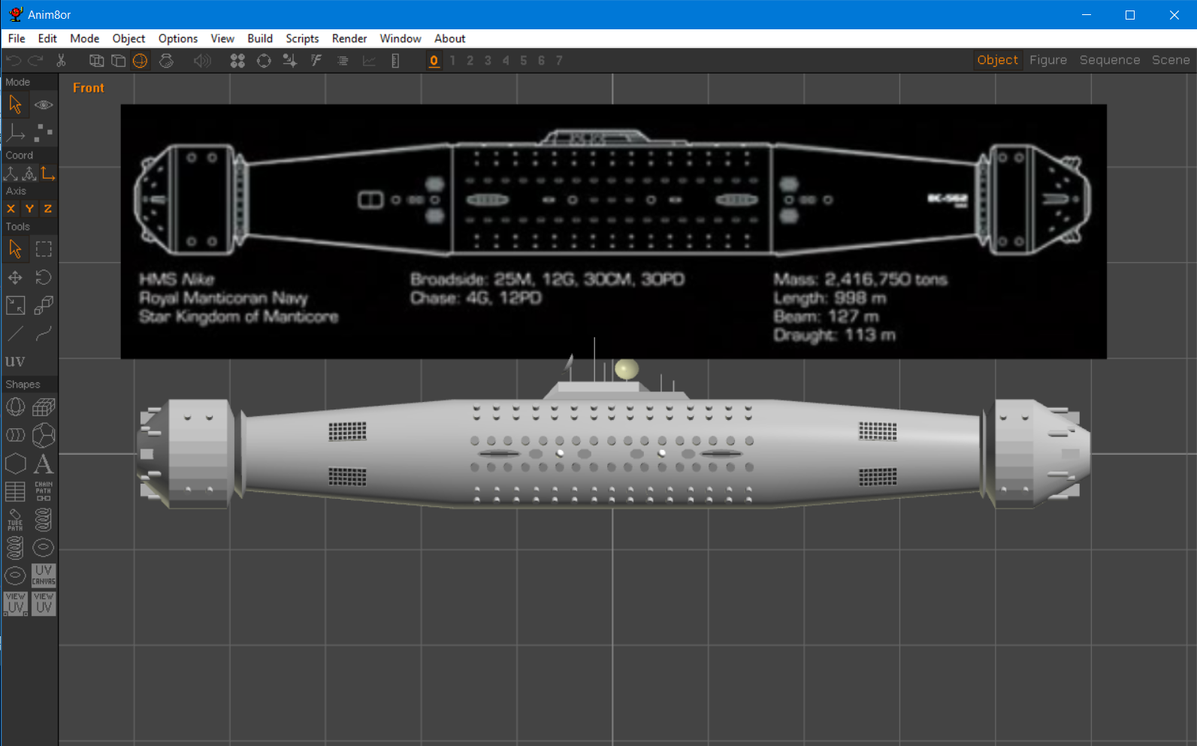
Task: Open the Scripts menu
Action: pyautogui.click(x=302, y=38)
